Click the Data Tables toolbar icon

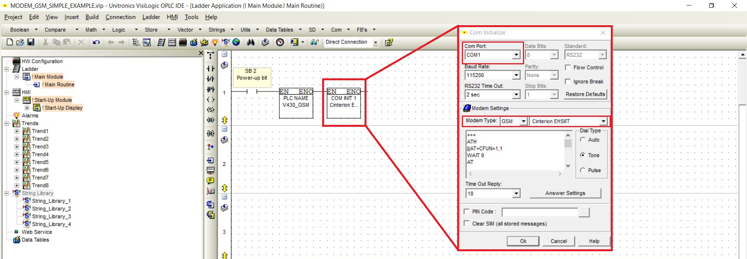tap(193, 42)
